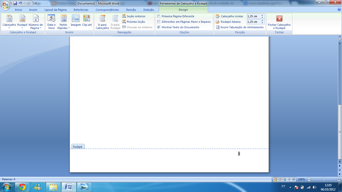Switch to Full Screen Reading view
342x192 pixels.
pos(280,179)
